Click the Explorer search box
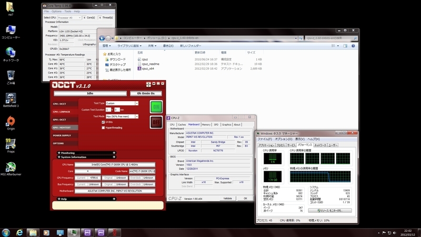Screen dimensions: 421x237 point(332,38)
